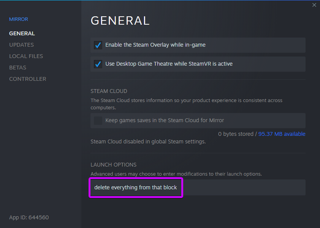Click the large GENERAL page heading
320x228 pixels.
tap(120, 20)
